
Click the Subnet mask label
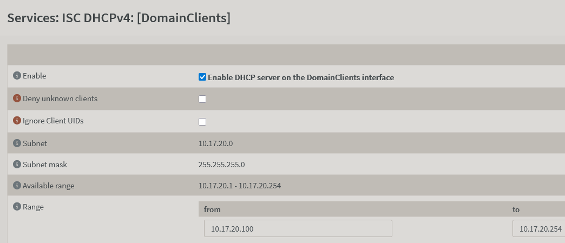tap(45, 165)
